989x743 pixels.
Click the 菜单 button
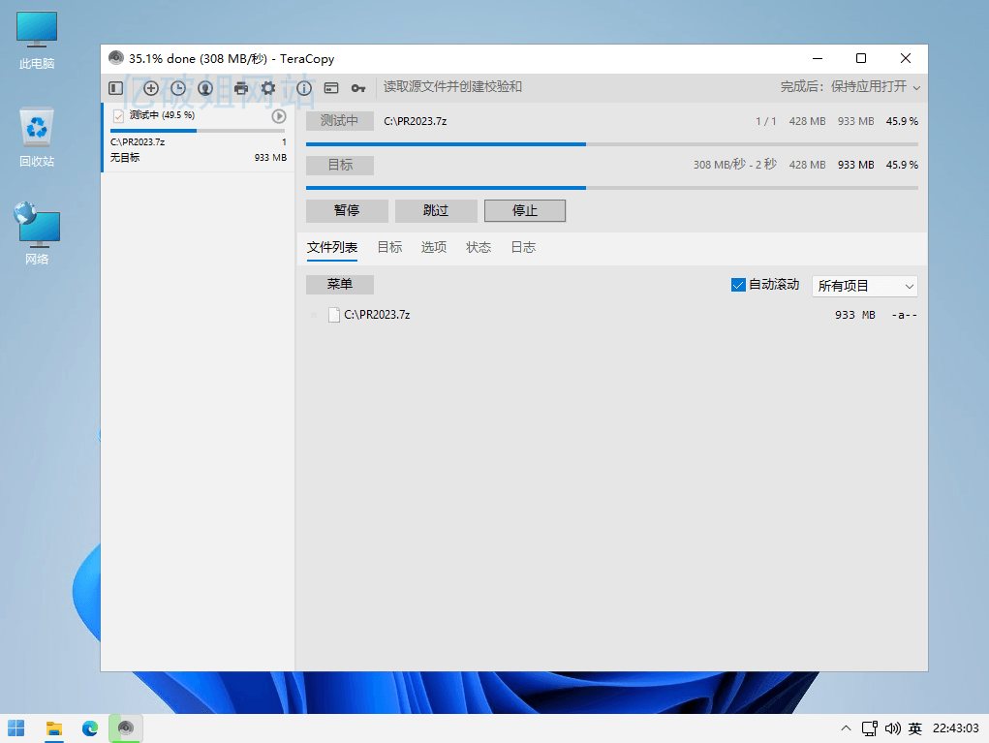(340, 285)
